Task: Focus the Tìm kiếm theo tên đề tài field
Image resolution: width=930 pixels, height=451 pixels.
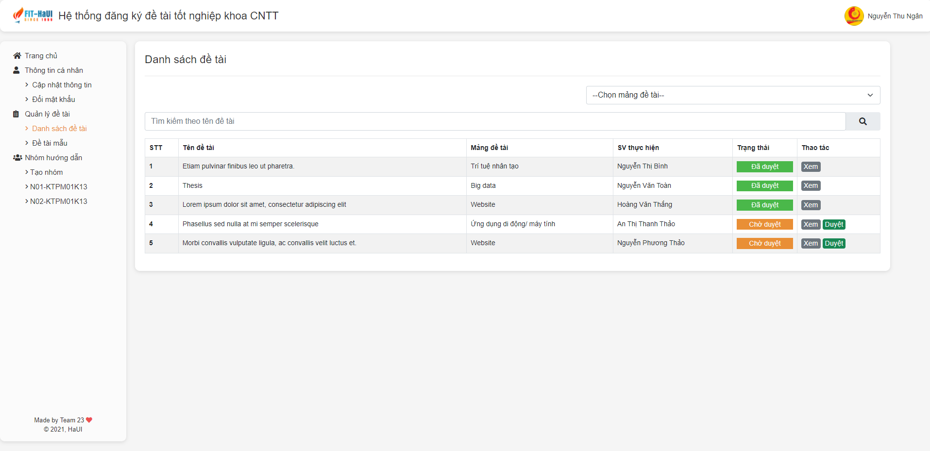Action: click(495, 121)
